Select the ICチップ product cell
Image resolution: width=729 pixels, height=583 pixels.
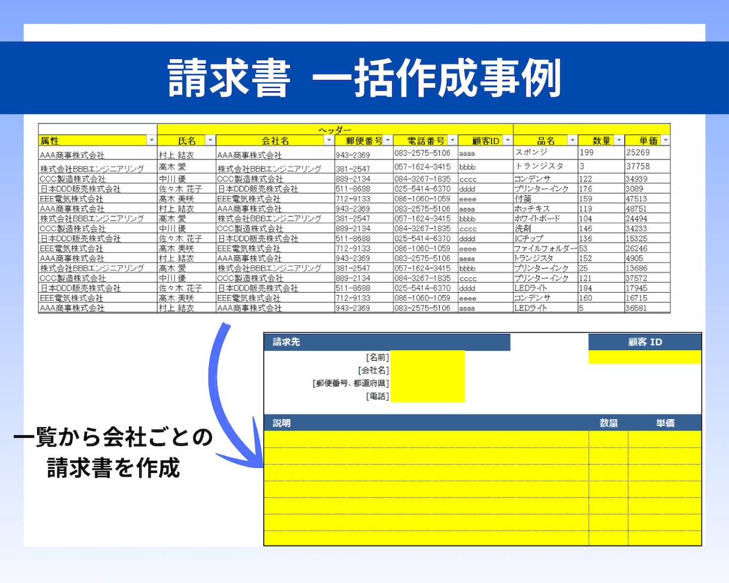(545, 238)
